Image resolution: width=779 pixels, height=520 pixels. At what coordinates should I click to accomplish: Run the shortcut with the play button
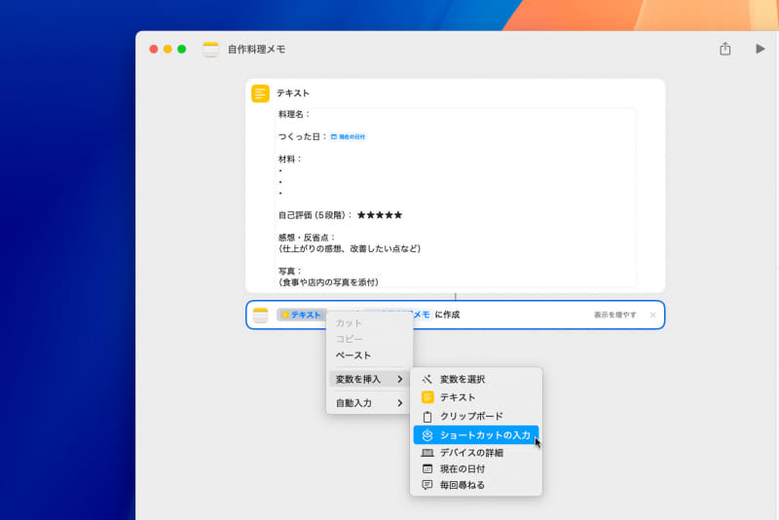tap(760, 49)
